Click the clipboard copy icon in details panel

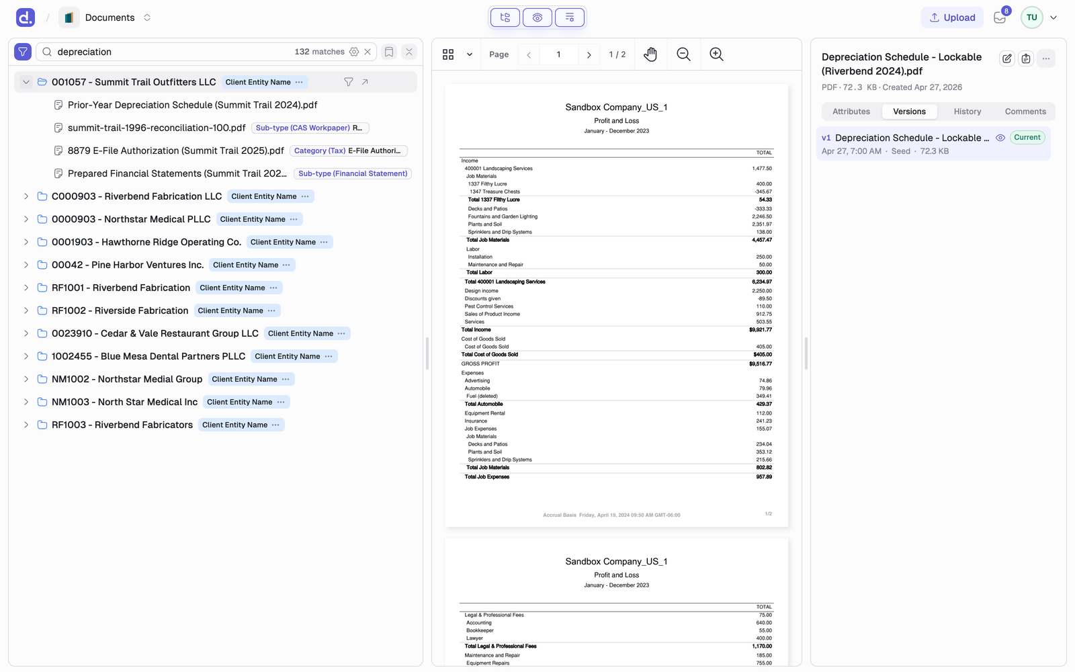pos(1026,58)
